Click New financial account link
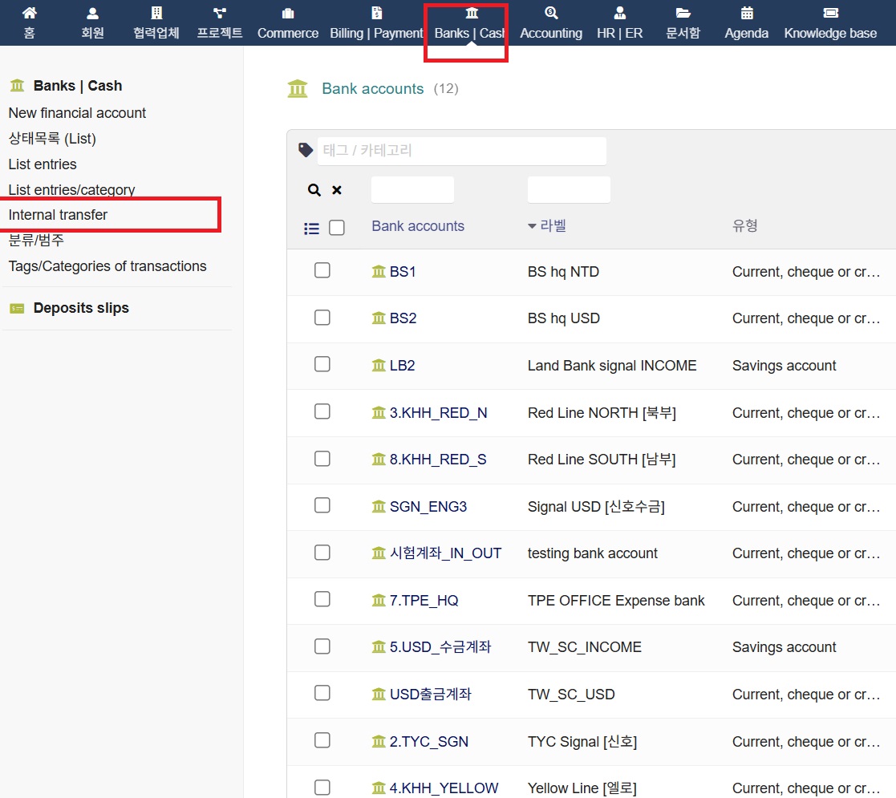The width and height of the screenshot is (896, 798). [x=77, y=113]
